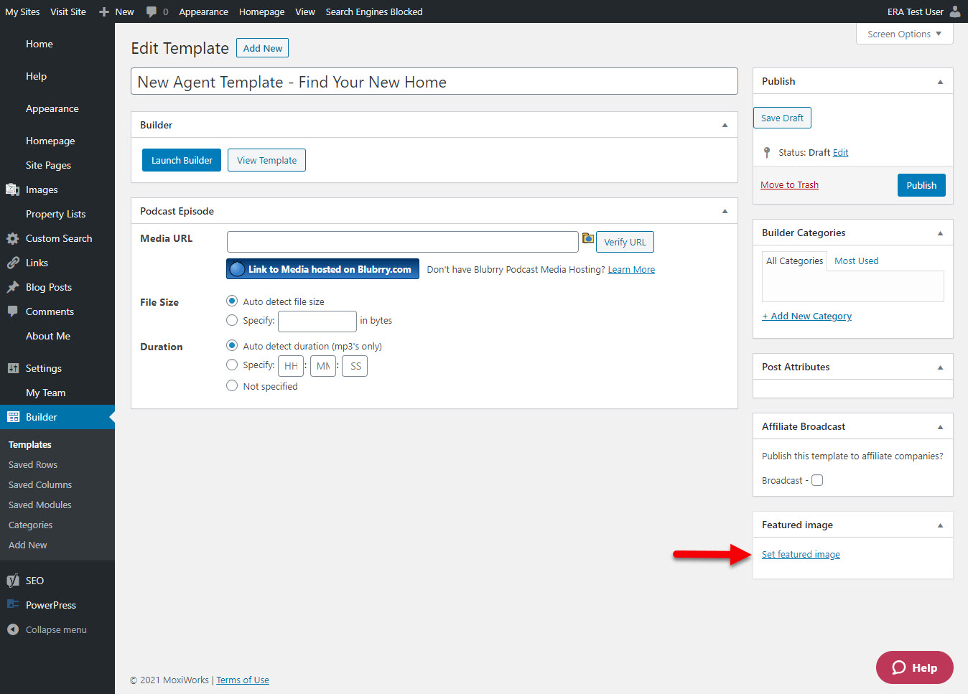This screenshot has height=694, width=968.
Task: Click the Publish button
Action: (921, 185)
